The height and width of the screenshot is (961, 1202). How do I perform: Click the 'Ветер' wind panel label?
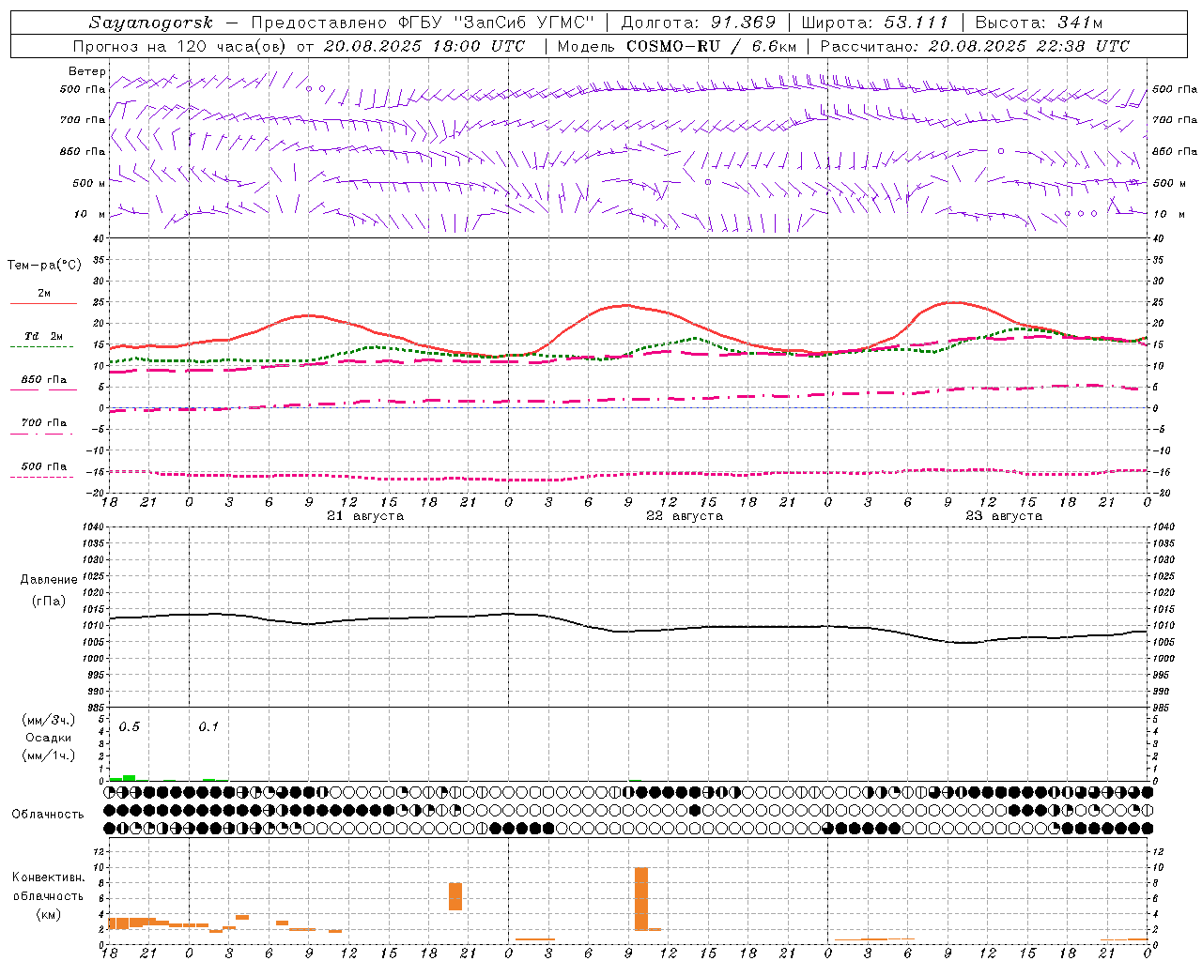[87, 71]
